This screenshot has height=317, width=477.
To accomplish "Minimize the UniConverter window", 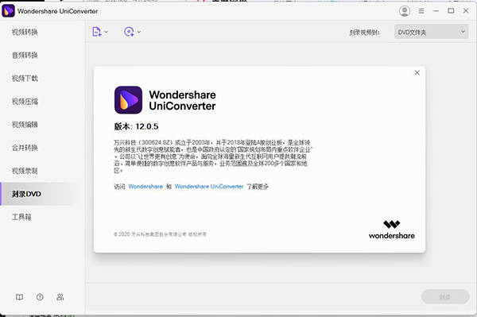I will click(436, 11).
